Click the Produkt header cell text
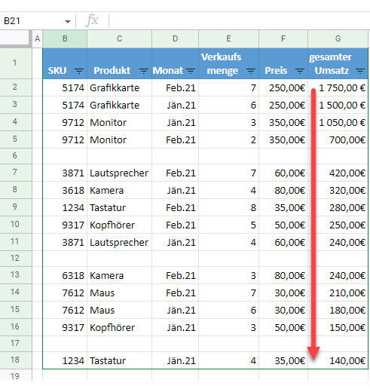Image resolution: width=370 pixels, height=389 pixels. pos(112,71)
